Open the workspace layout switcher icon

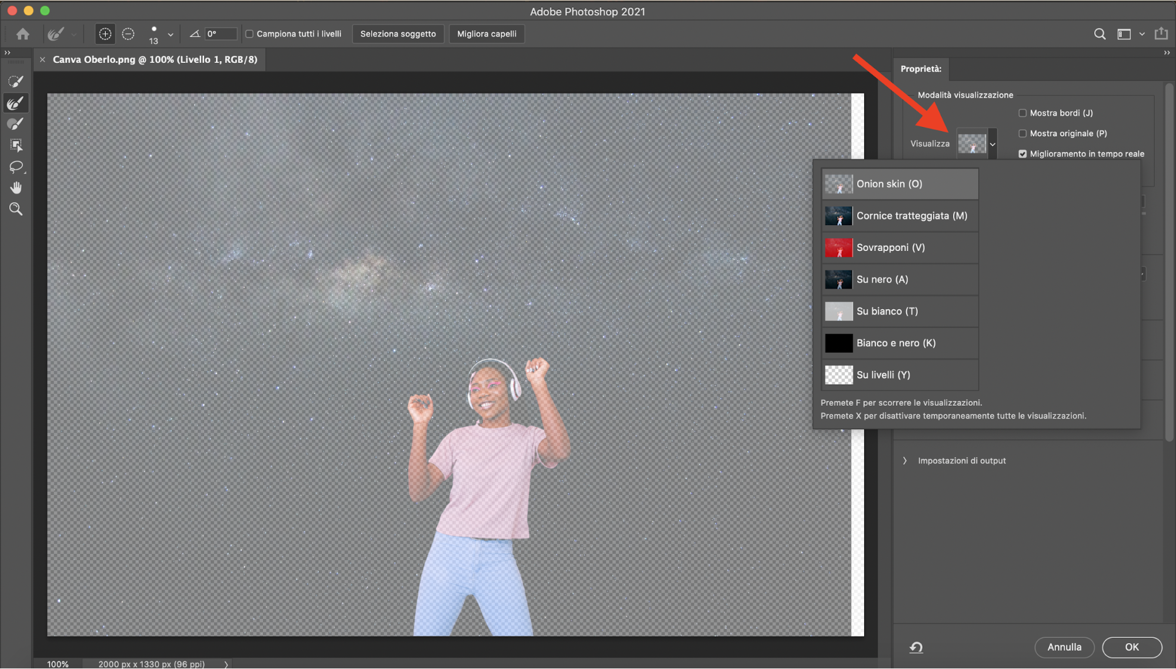(1124, 34)
